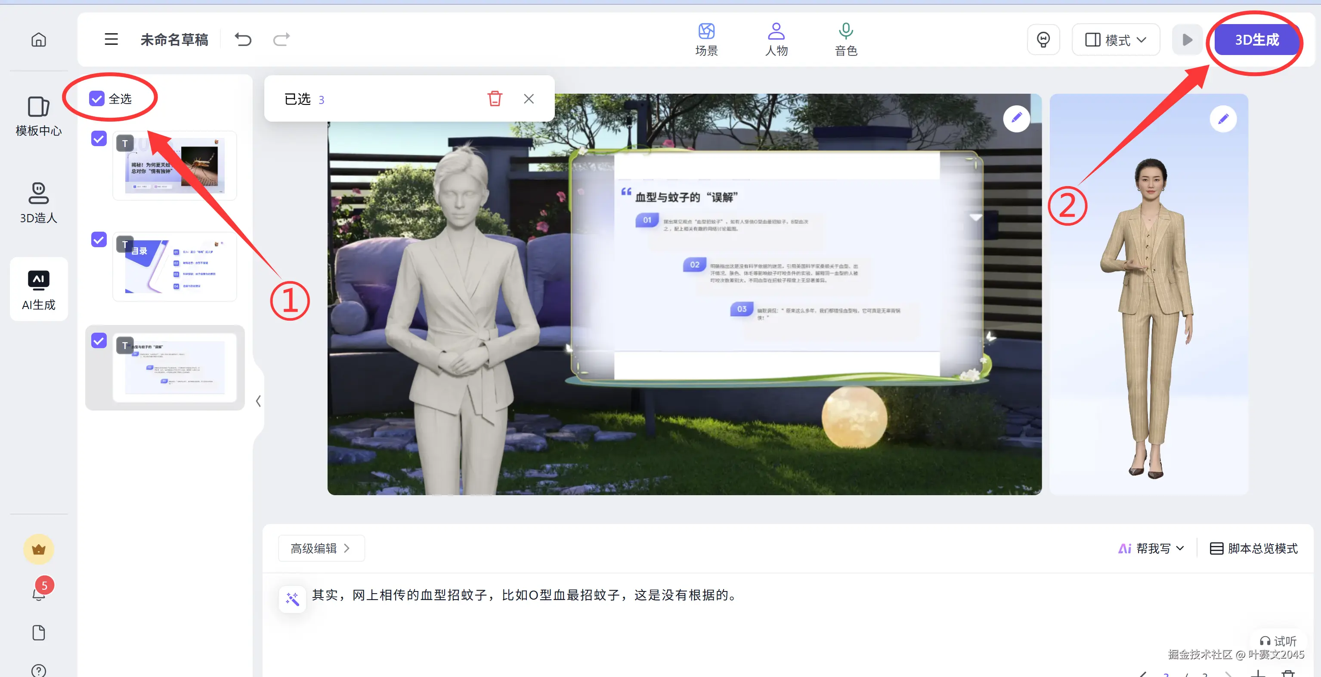Expand the 帮我写 dropdown

(x=1152, y=548)
